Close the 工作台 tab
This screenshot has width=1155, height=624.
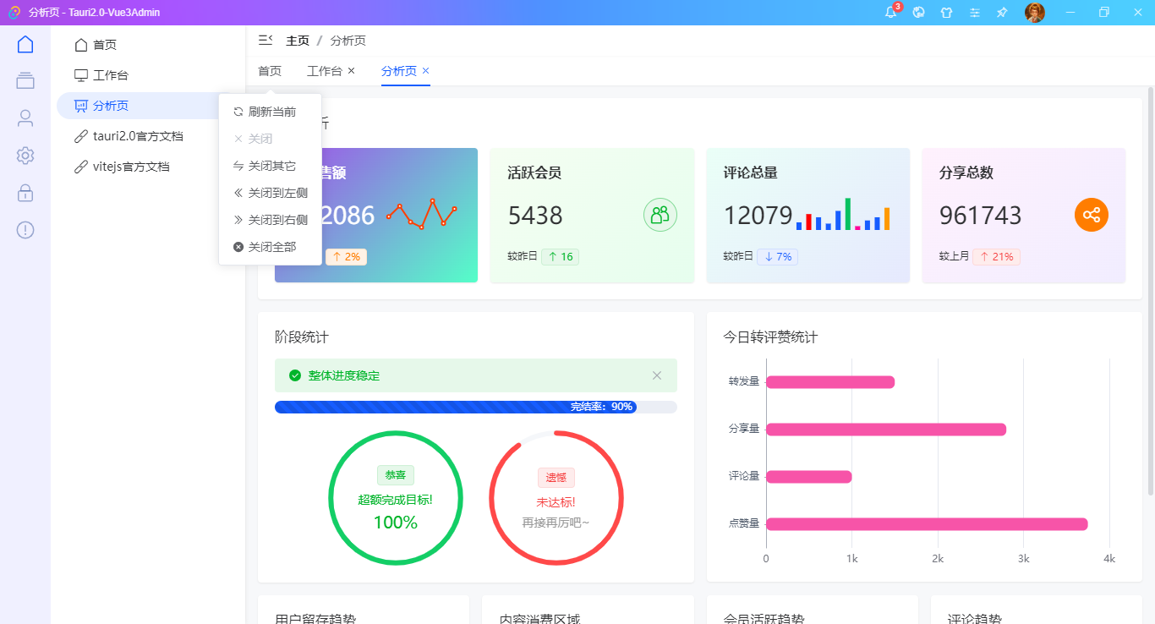coord(351,71)
